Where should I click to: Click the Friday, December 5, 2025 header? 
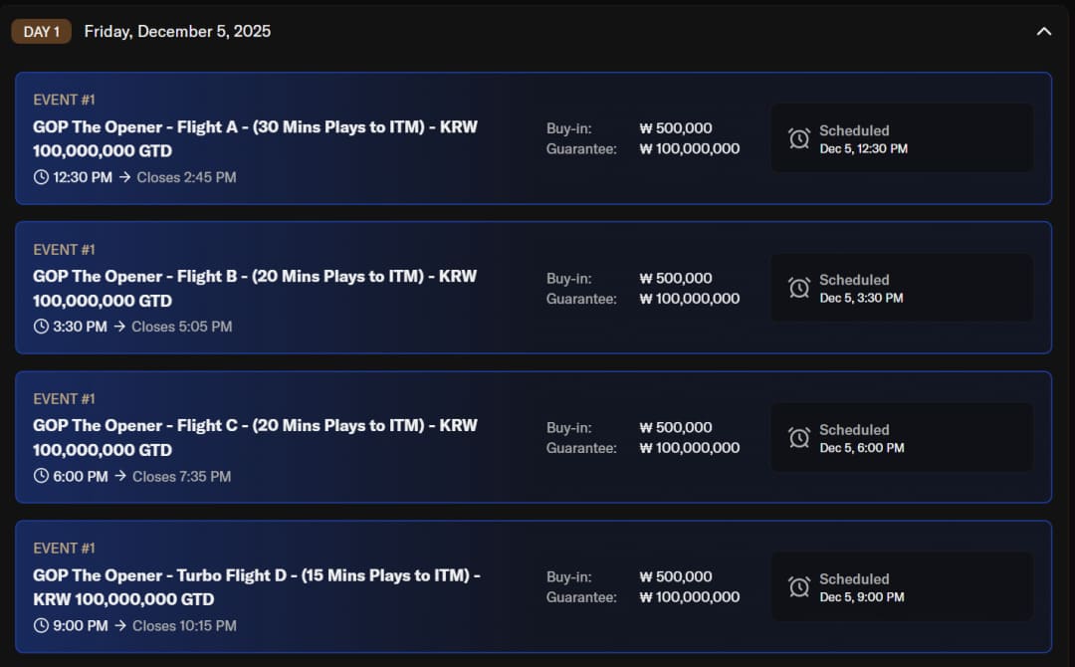coord(177,32)
